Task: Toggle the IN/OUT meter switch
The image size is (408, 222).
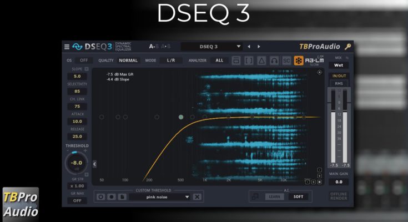Action: (x=339, y=75)
